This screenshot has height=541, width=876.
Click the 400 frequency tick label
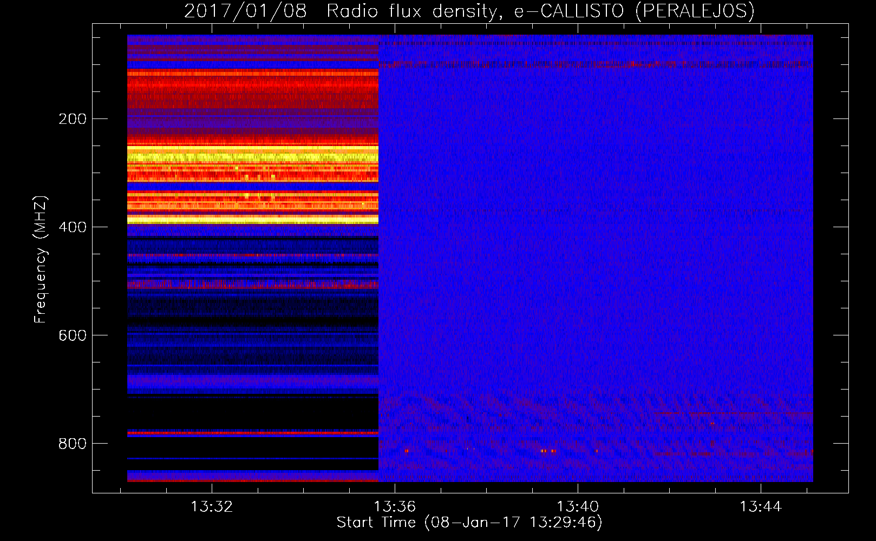[73, 227]
